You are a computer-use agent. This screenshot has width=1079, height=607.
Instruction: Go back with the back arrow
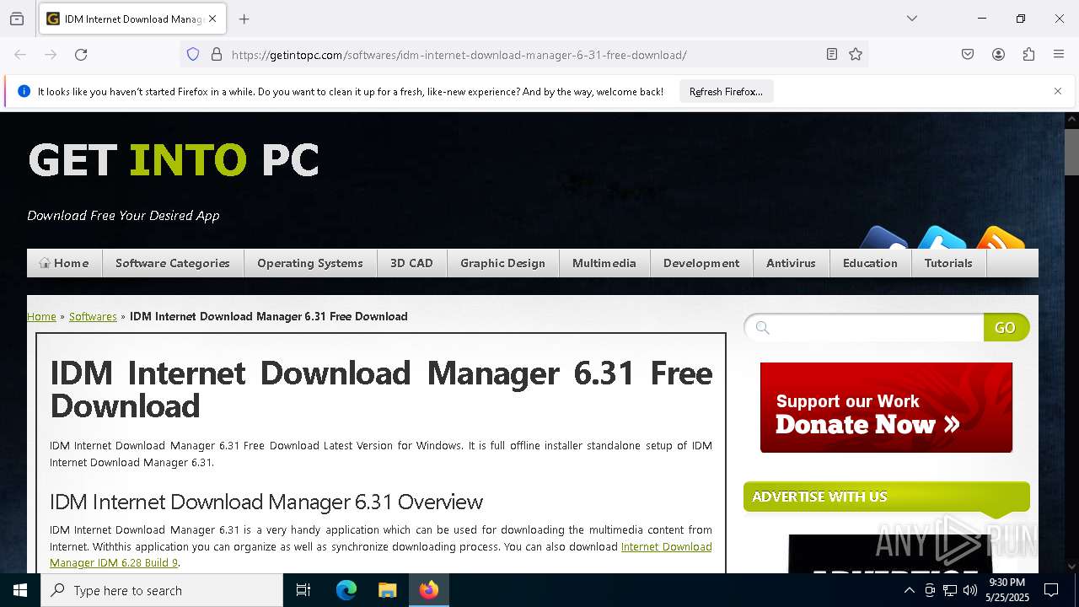20,55
